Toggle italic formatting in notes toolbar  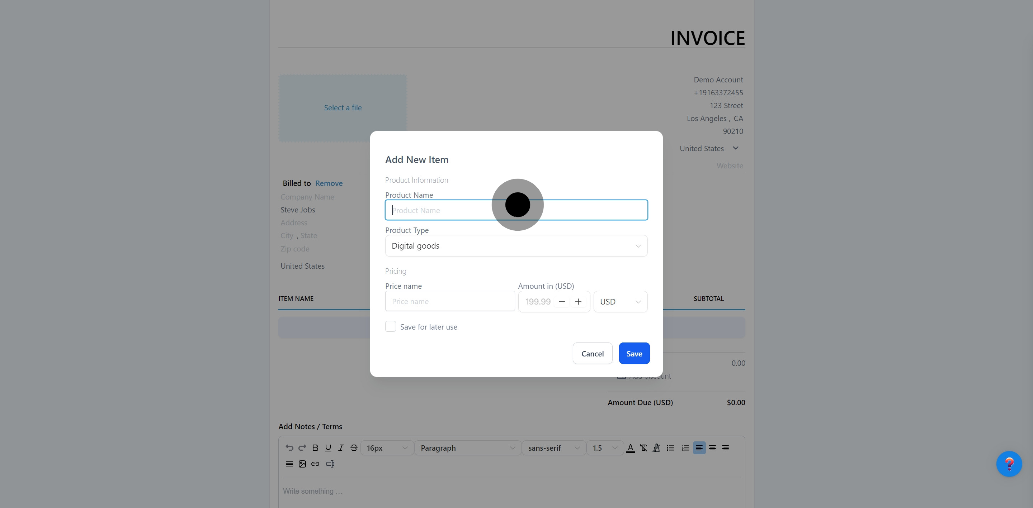coord(341,448)
